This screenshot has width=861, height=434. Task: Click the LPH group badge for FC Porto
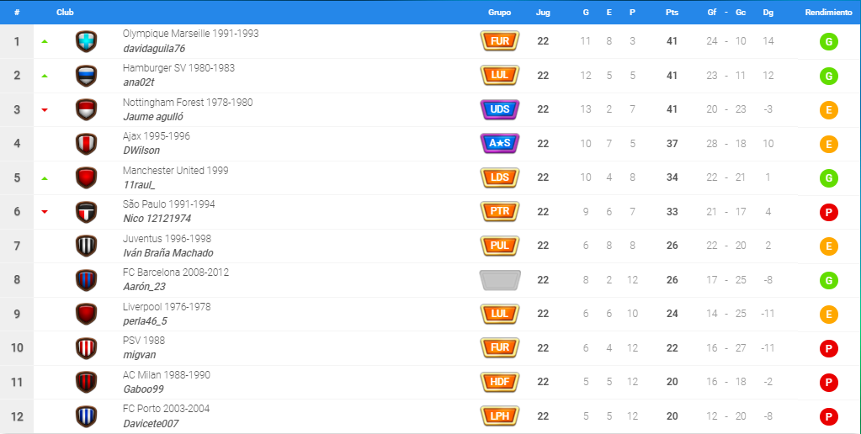point(500,415)
